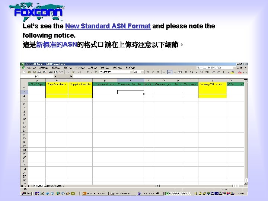Viewport: 268px width, 201px height.
Task: Apply the red Font Color swatch
Action: coord(240,72)
